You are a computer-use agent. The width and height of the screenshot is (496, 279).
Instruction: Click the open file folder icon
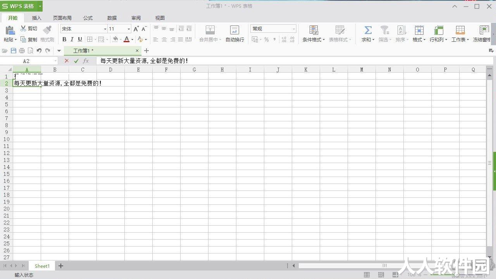point(5,51)
